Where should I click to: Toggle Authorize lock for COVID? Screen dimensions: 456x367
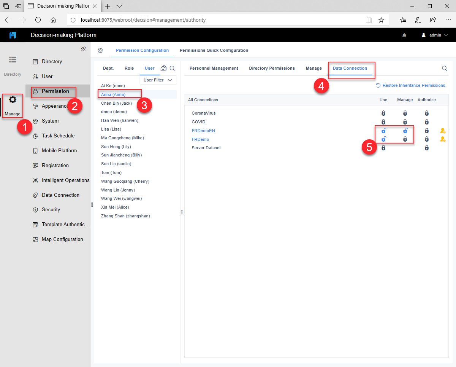(x=427, y=122)
